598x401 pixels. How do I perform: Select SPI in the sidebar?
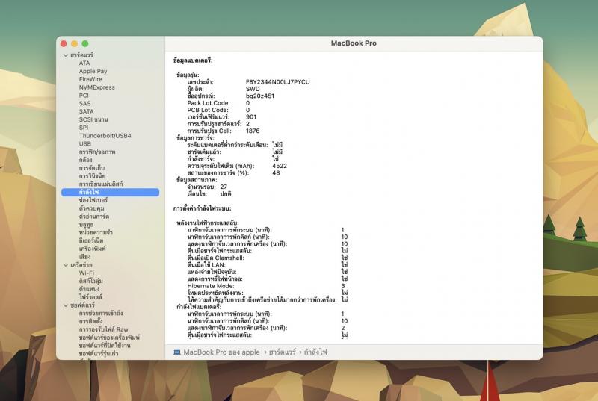(x=84, y=128)
